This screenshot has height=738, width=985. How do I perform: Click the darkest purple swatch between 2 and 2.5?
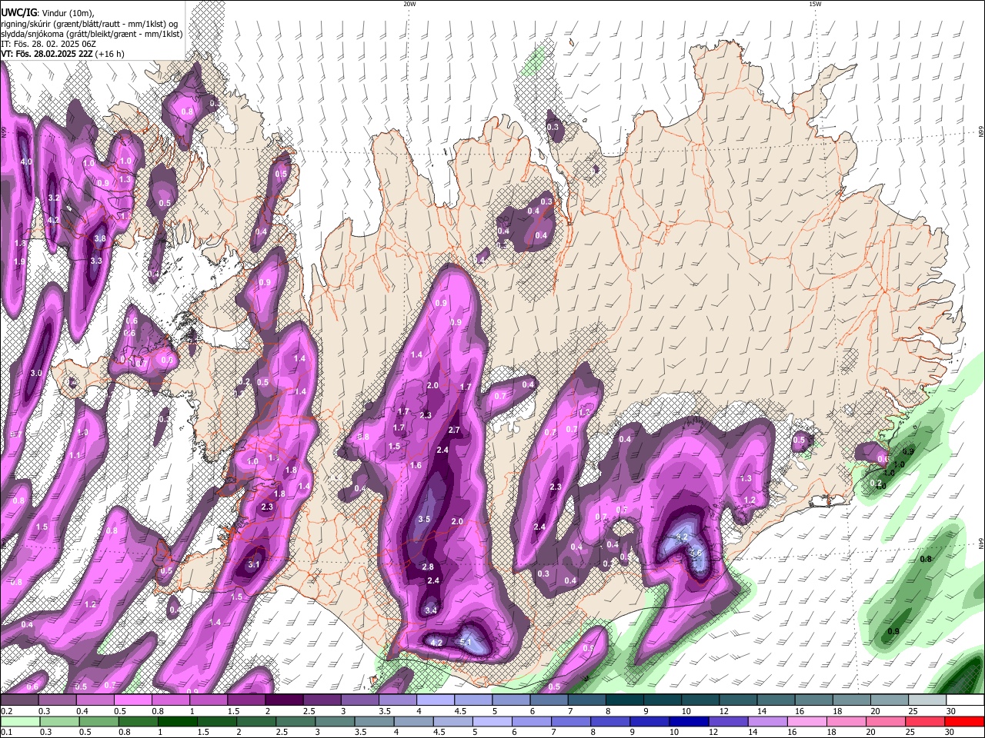click(284, 700)
